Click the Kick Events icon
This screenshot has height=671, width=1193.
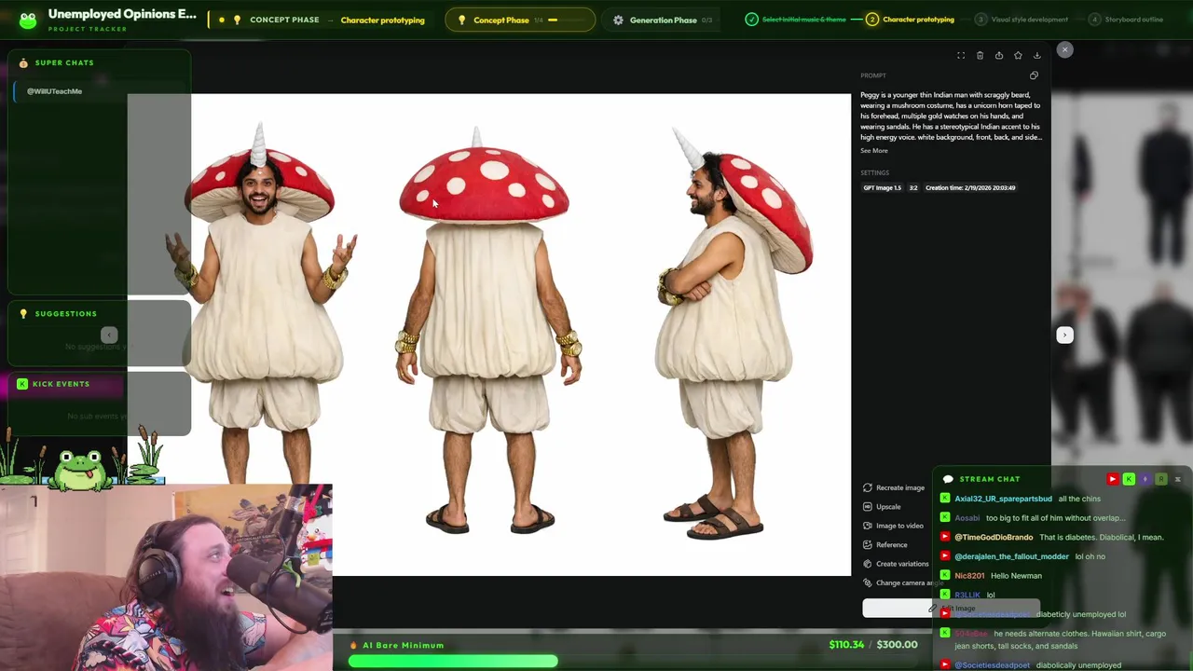coord(22,384)
